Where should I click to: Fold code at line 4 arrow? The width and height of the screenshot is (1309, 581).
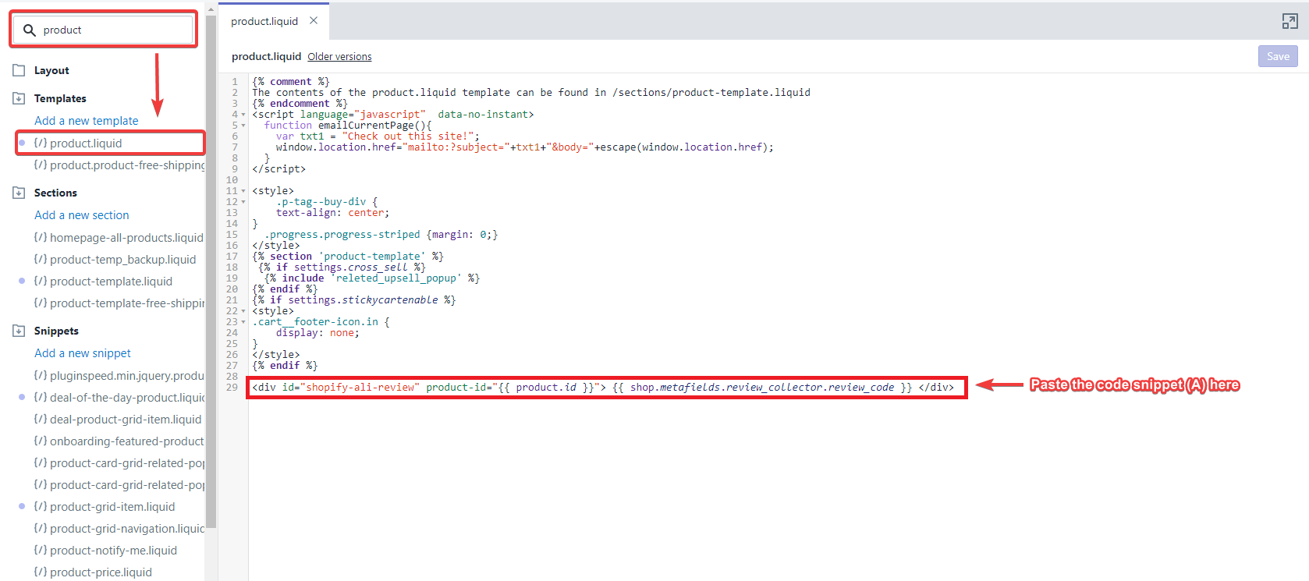pos(243,115)
